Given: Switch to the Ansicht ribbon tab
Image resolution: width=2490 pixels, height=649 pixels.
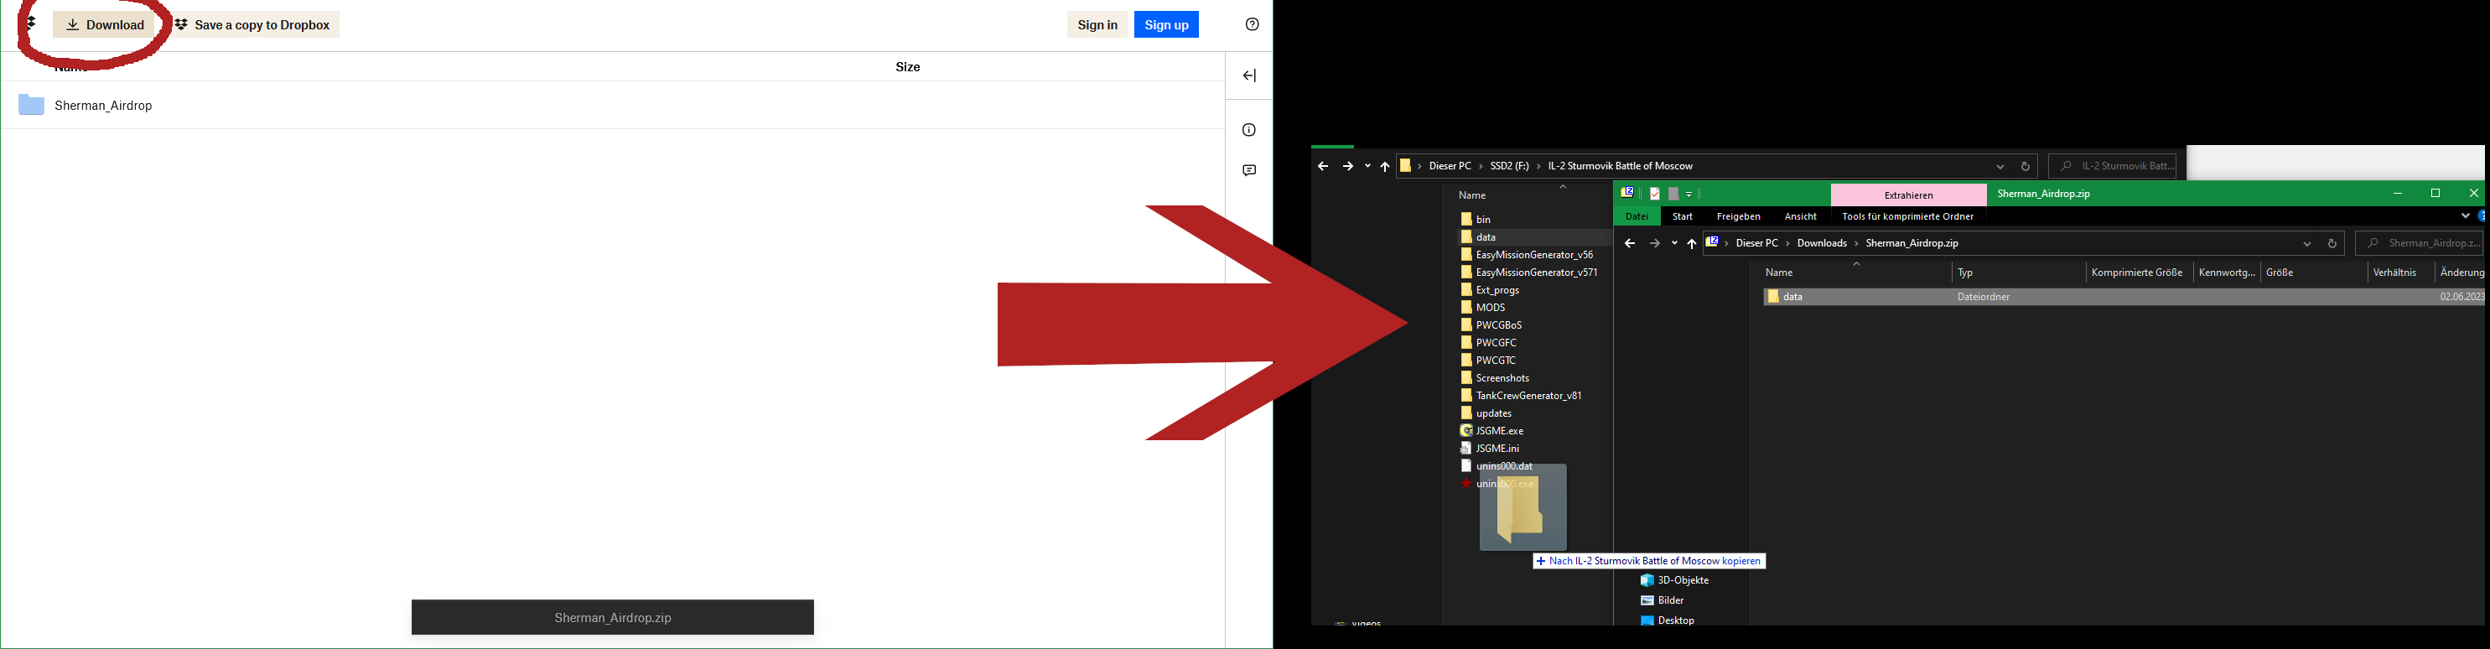Looking at the screenshot, I should coord(1801,216).
